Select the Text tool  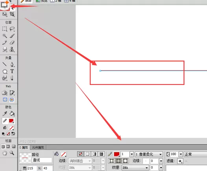tap(12, 71)
